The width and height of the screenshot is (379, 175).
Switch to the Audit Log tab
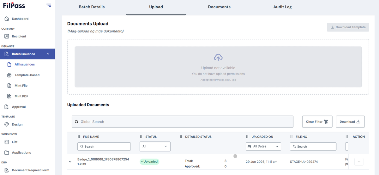(x=282, y=7)
